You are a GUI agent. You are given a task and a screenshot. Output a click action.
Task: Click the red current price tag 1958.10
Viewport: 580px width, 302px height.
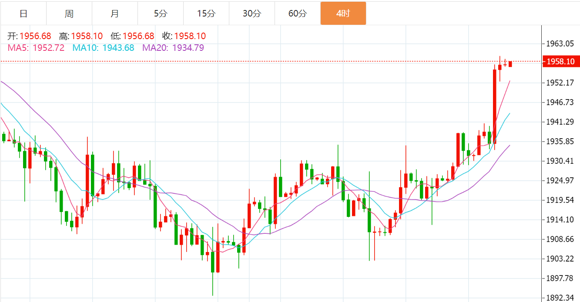pyautogui.click(x=561, y=62)
